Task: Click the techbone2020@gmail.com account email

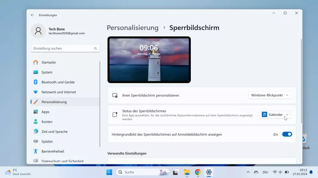Action: (67, 33)
